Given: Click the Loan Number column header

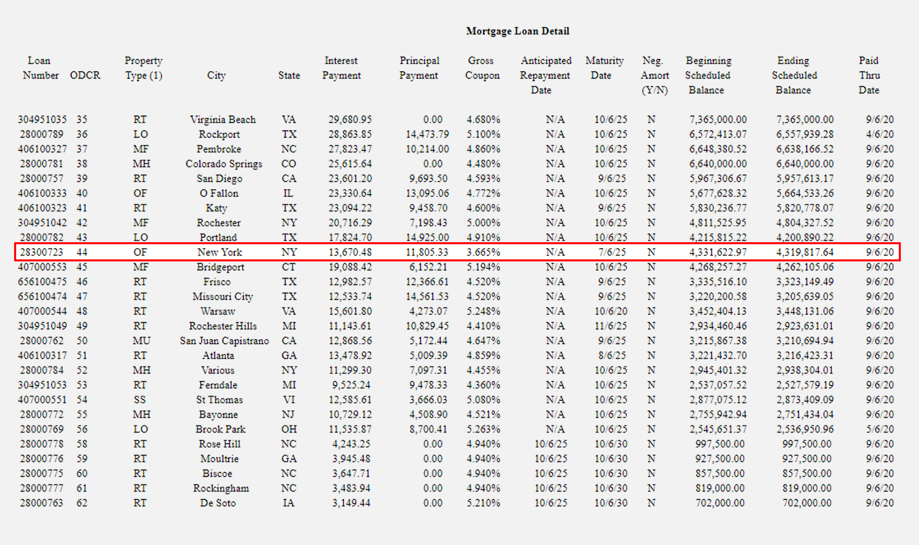Looking at the screenshot, I should pos(40,68).
